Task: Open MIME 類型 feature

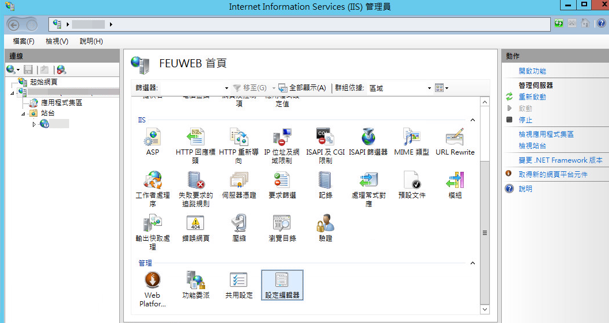Action: pyautogui.click(x=412, y=142)
